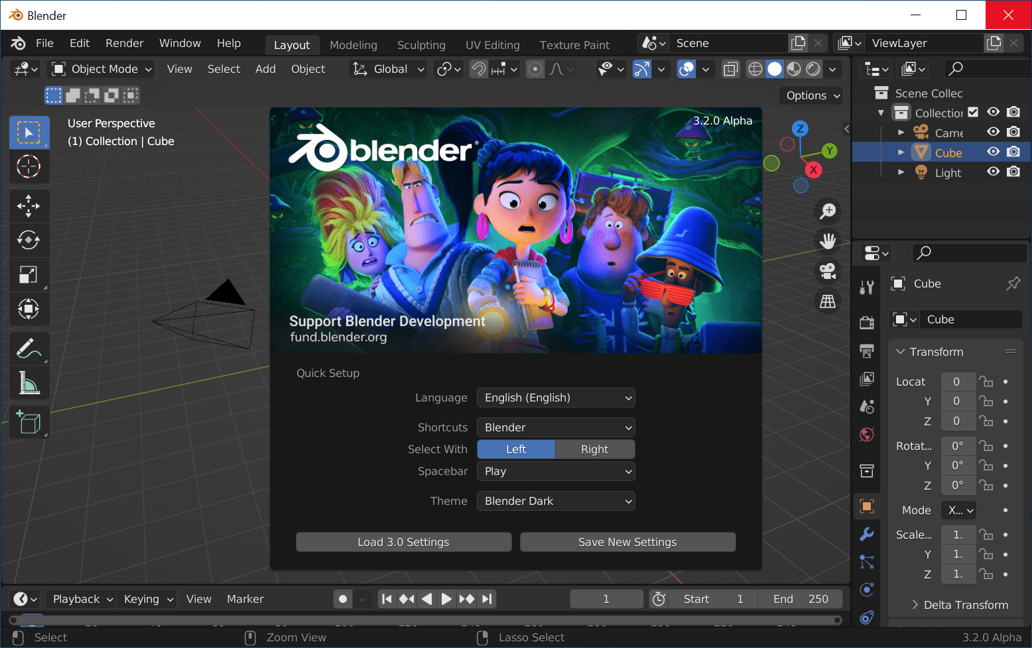Click the Blender logo menu icon
The height and width of the screenshot is (648, 1032).
18,44
